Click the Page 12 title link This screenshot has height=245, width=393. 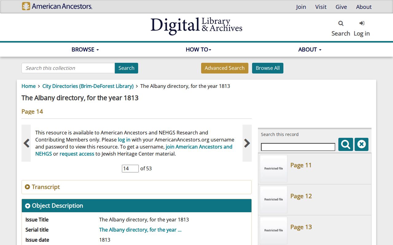click(301, 196)
